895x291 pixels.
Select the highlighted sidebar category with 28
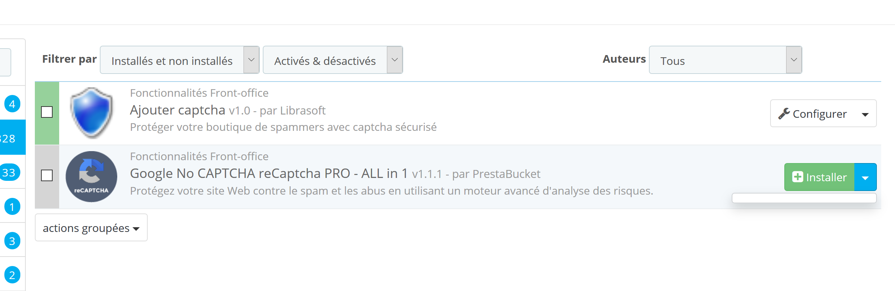tap(11, 138)
